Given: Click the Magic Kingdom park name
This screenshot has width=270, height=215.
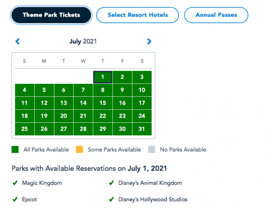Looking at the screenshot, I should 42,183.
